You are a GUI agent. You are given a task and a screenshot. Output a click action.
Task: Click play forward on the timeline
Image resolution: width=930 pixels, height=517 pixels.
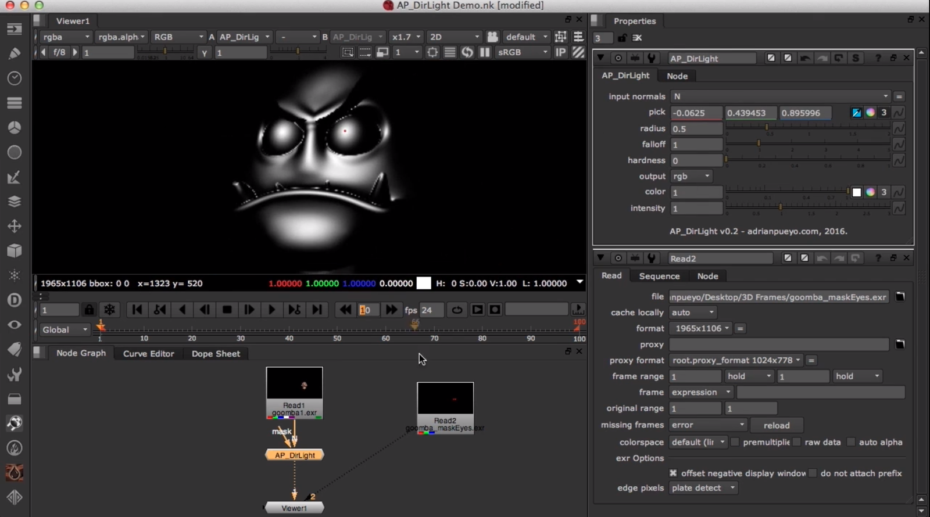click(271, 310)
